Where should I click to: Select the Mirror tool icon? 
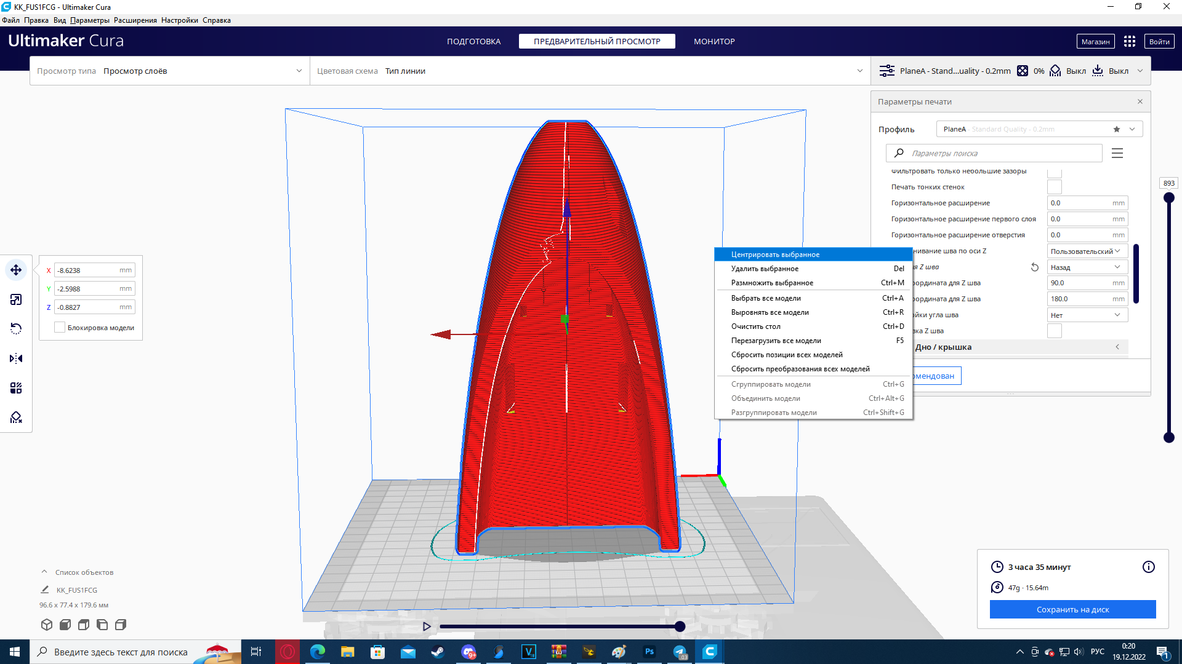16,358
